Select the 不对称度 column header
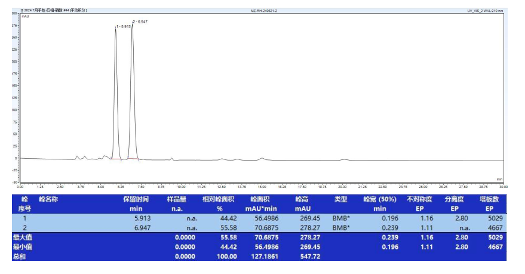The width and height of the screenshot is (525, 274). click(x=419, y=198)
